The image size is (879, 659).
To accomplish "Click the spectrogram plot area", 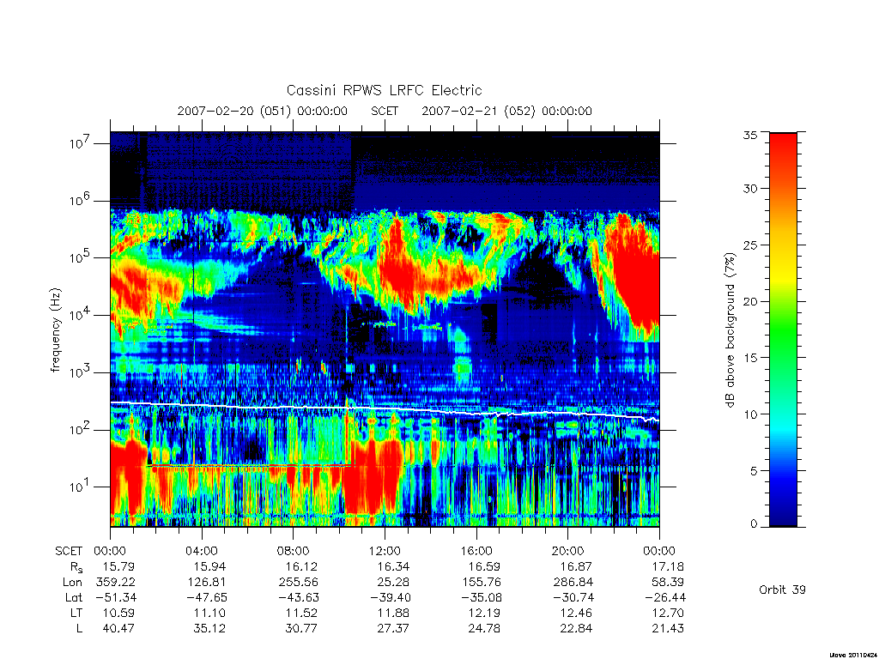I will pos(385,329).
